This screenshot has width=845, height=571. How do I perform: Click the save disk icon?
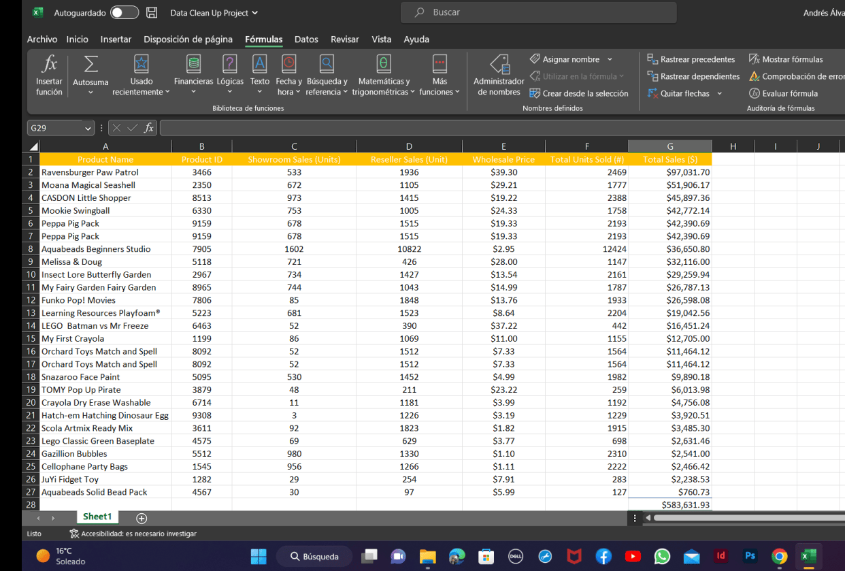(x=152, y=13)
